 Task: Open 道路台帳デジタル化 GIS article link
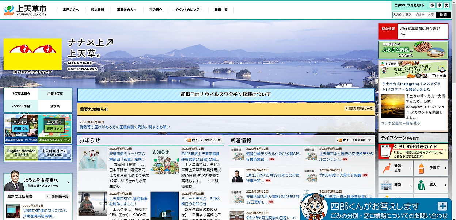coord(273,157)
